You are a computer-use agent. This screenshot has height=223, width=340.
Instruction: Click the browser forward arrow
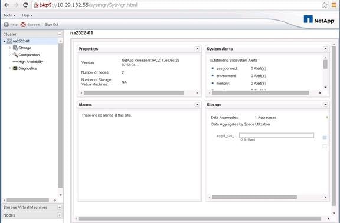[17, 5]
